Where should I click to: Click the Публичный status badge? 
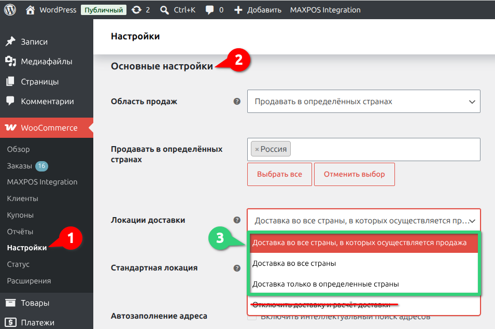[x=104, y=10]
